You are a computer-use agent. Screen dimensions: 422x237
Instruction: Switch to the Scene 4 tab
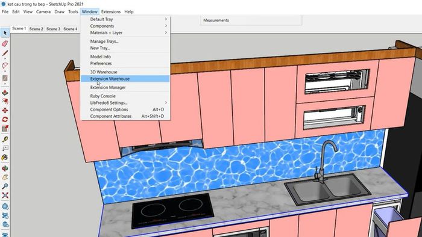point(71,29)
